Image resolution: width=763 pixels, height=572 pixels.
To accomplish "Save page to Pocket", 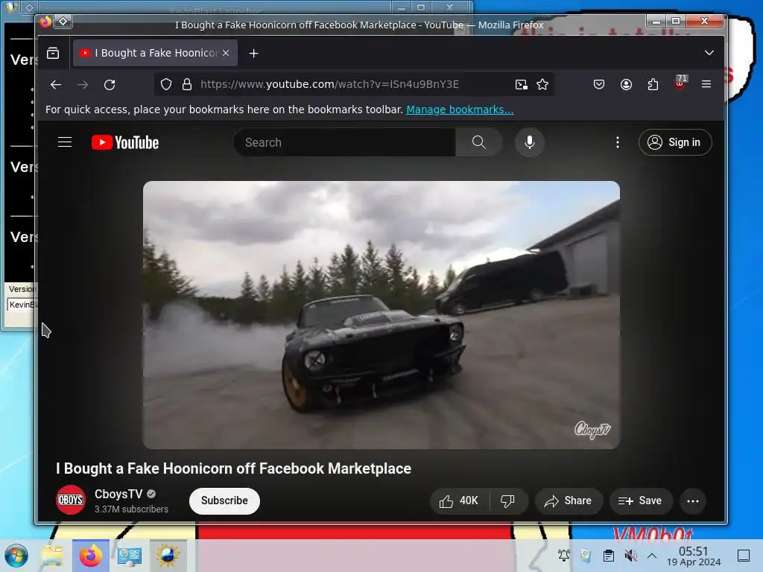I will pyautogui.click(x=599, y=85).
